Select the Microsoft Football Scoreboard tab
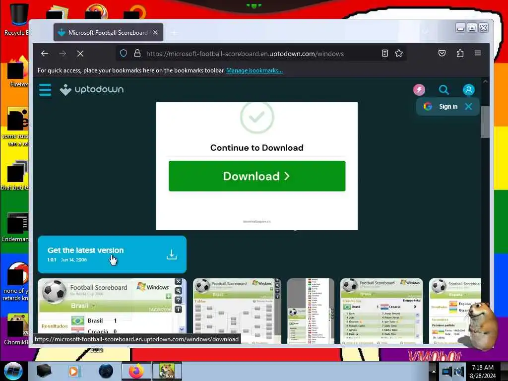Image resolution: width=508 pixels, height=381 pixels. [108, 32]
